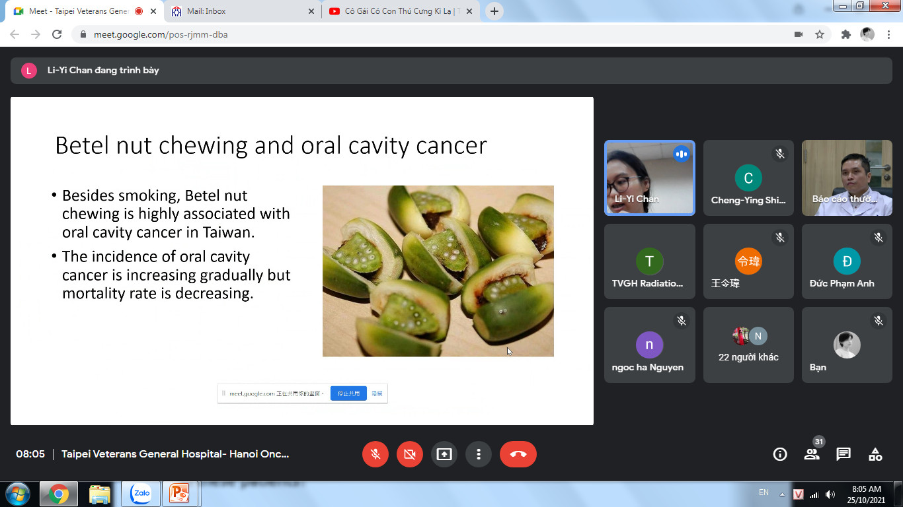Viewport: 903px width, 507px height.
Task: Open the activities panel icon
Action: tap(875, 454)
